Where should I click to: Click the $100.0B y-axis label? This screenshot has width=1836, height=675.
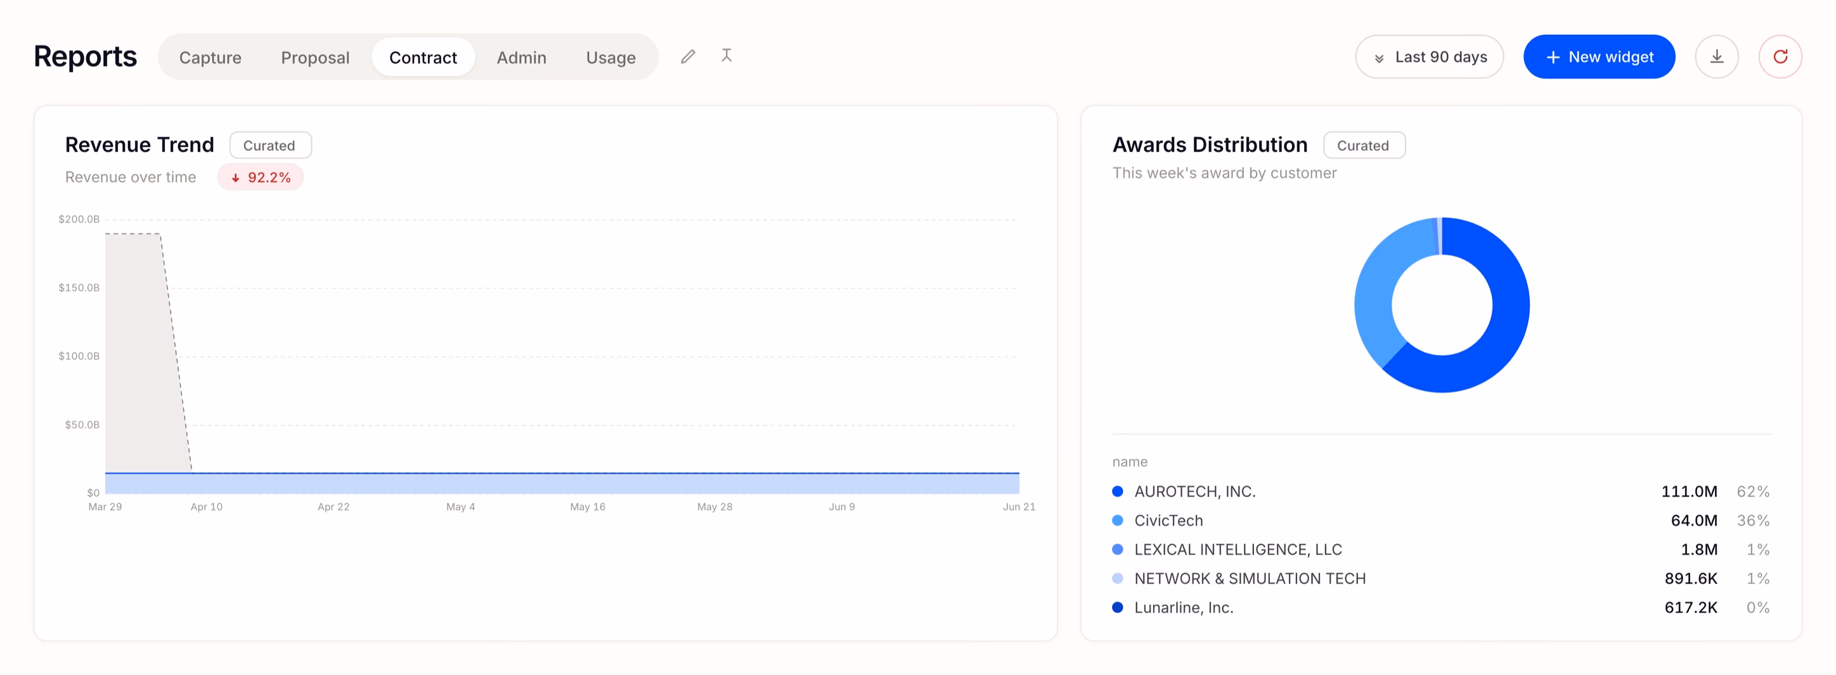click(79, 356)
